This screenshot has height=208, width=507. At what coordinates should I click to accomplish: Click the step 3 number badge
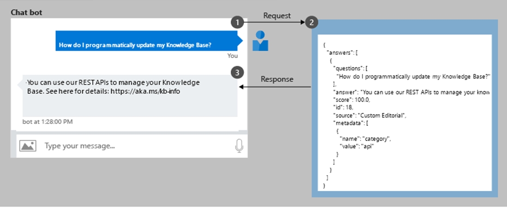pos(237,72)
